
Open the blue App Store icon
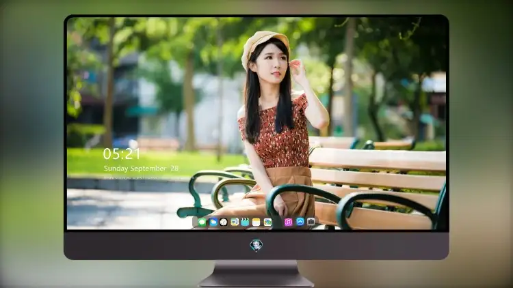pos(300,222)
